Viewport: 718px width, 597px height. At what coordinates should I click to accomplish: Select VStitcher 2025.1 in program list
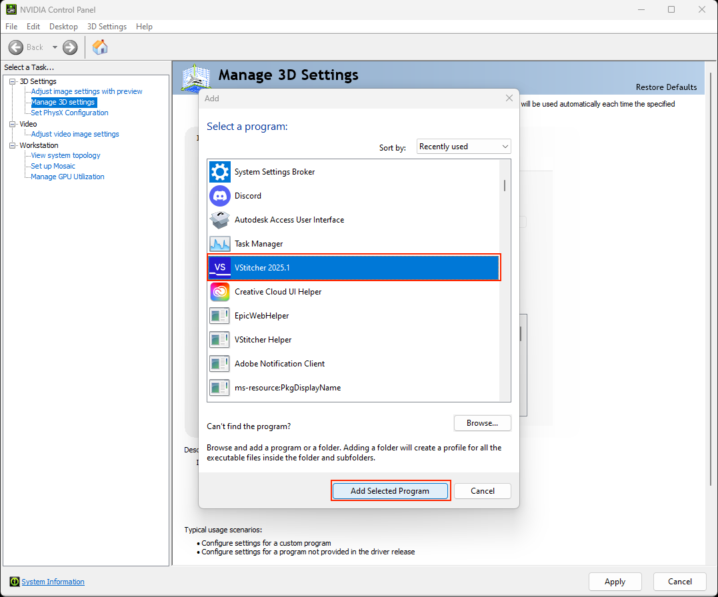[353, 268]
